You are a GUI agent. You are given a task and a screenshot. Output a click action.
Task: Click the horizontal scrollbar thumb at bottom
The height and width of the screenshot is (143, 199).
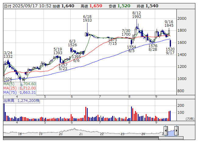click(x=171, y=138)
